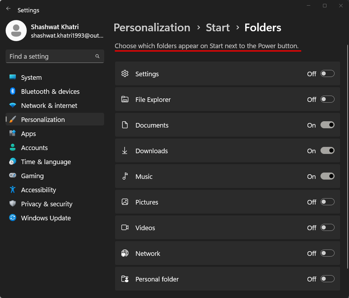The width and height of the screenshot is (349, 298).
Task: Enable the Settings folder toggle
Action: pyautogui.click(x=327, y=73)
